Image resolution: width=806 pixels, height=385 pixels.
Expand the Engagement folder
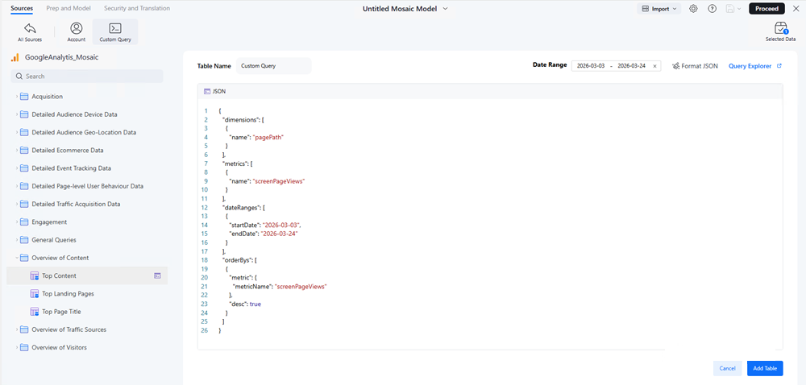(16, 221)
